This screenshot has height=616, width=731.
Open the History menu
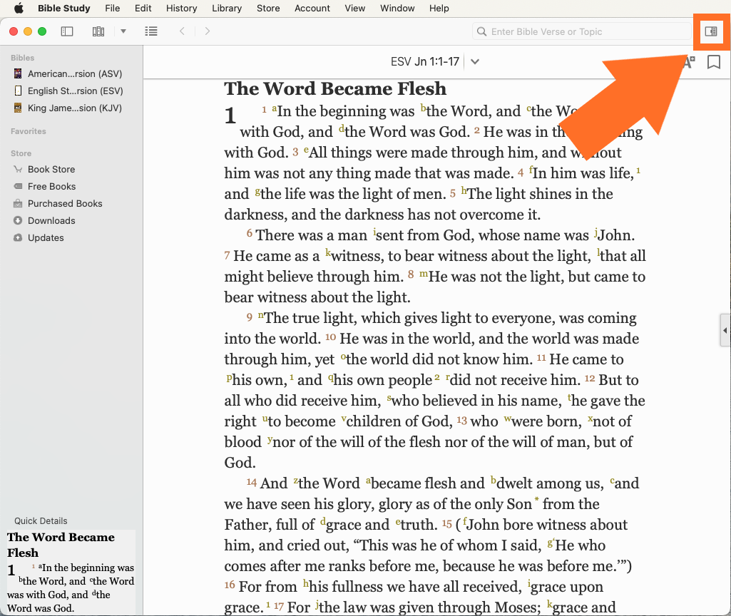click(181, 9)
